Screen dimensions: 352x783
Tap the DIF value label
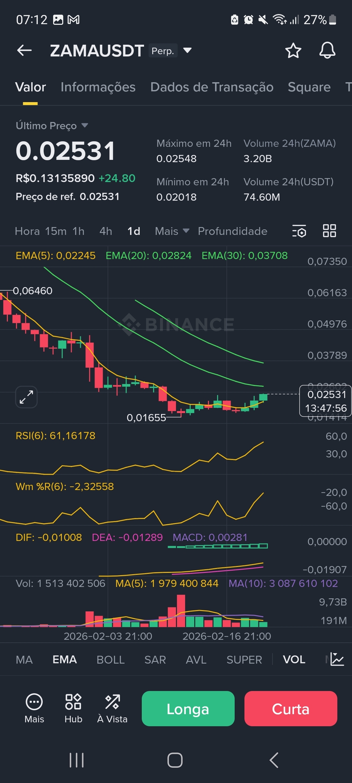point(49,537)
